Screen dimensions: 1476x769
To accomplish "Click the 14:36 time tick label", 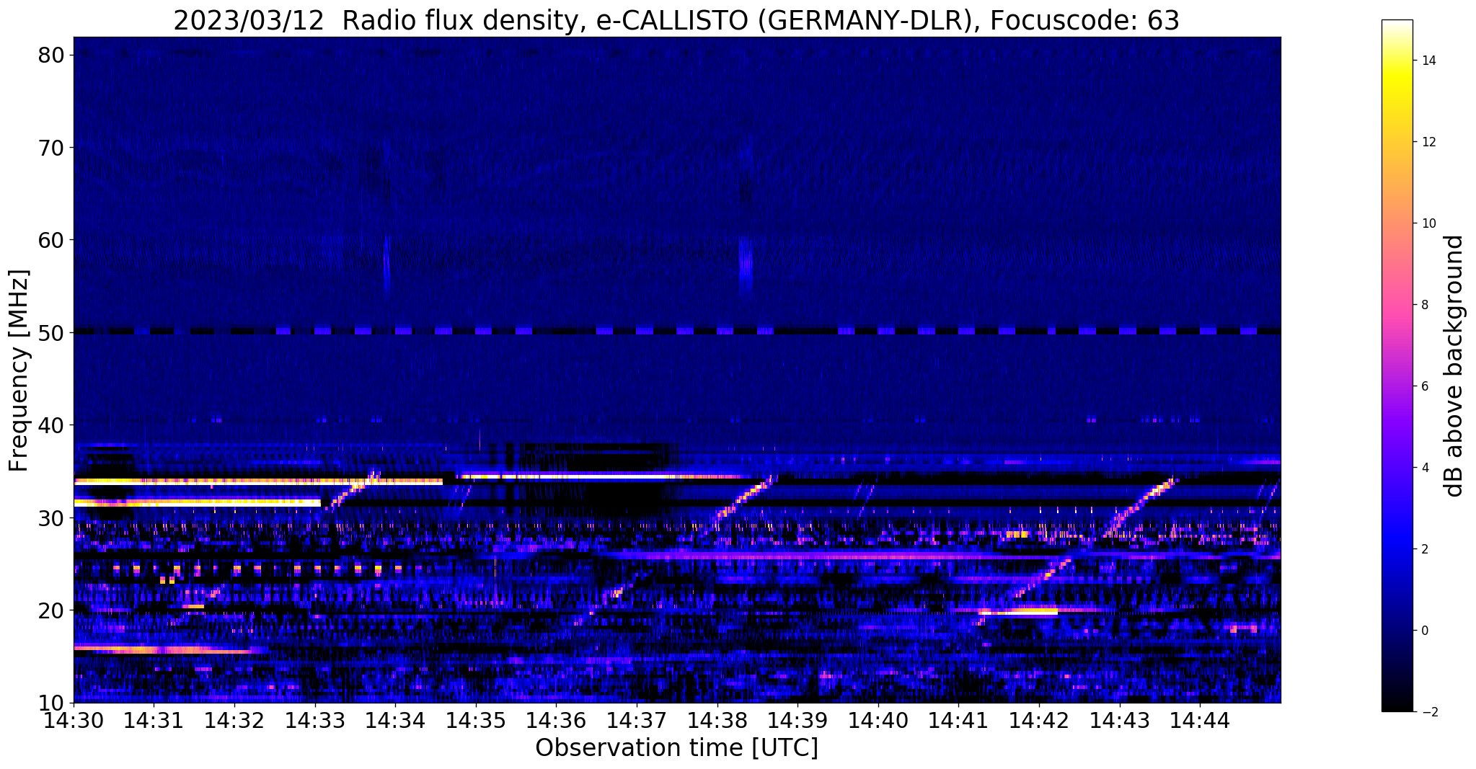I will coord(557,721).
